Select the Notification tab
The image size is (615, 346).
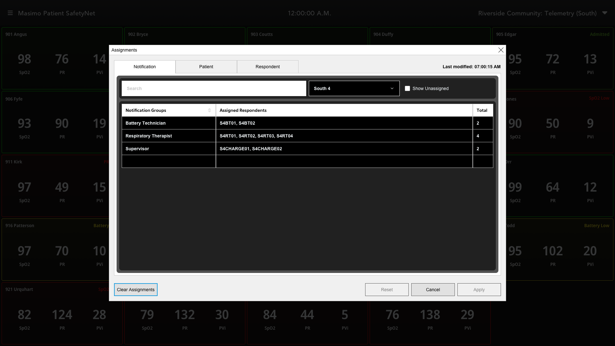144,67
